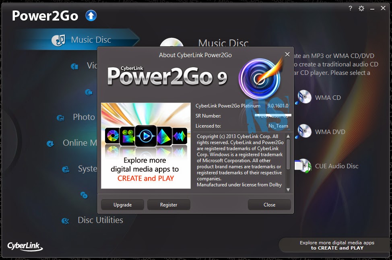The height and width of the screenshot is (260, 392).
Task: Select the Music Disc note icon
Action: (60, 39)
